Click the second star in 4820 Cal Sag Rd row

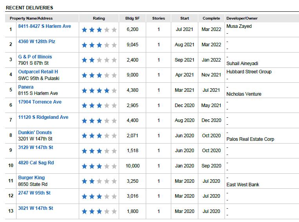click(92, 166)
